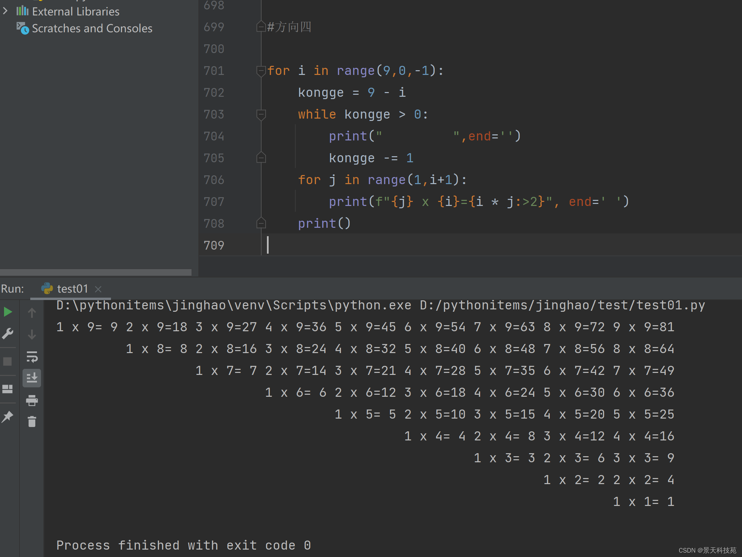742x557 pixels.
Task: Rerun test01 with the green play icon
Action: click(8, 312)
